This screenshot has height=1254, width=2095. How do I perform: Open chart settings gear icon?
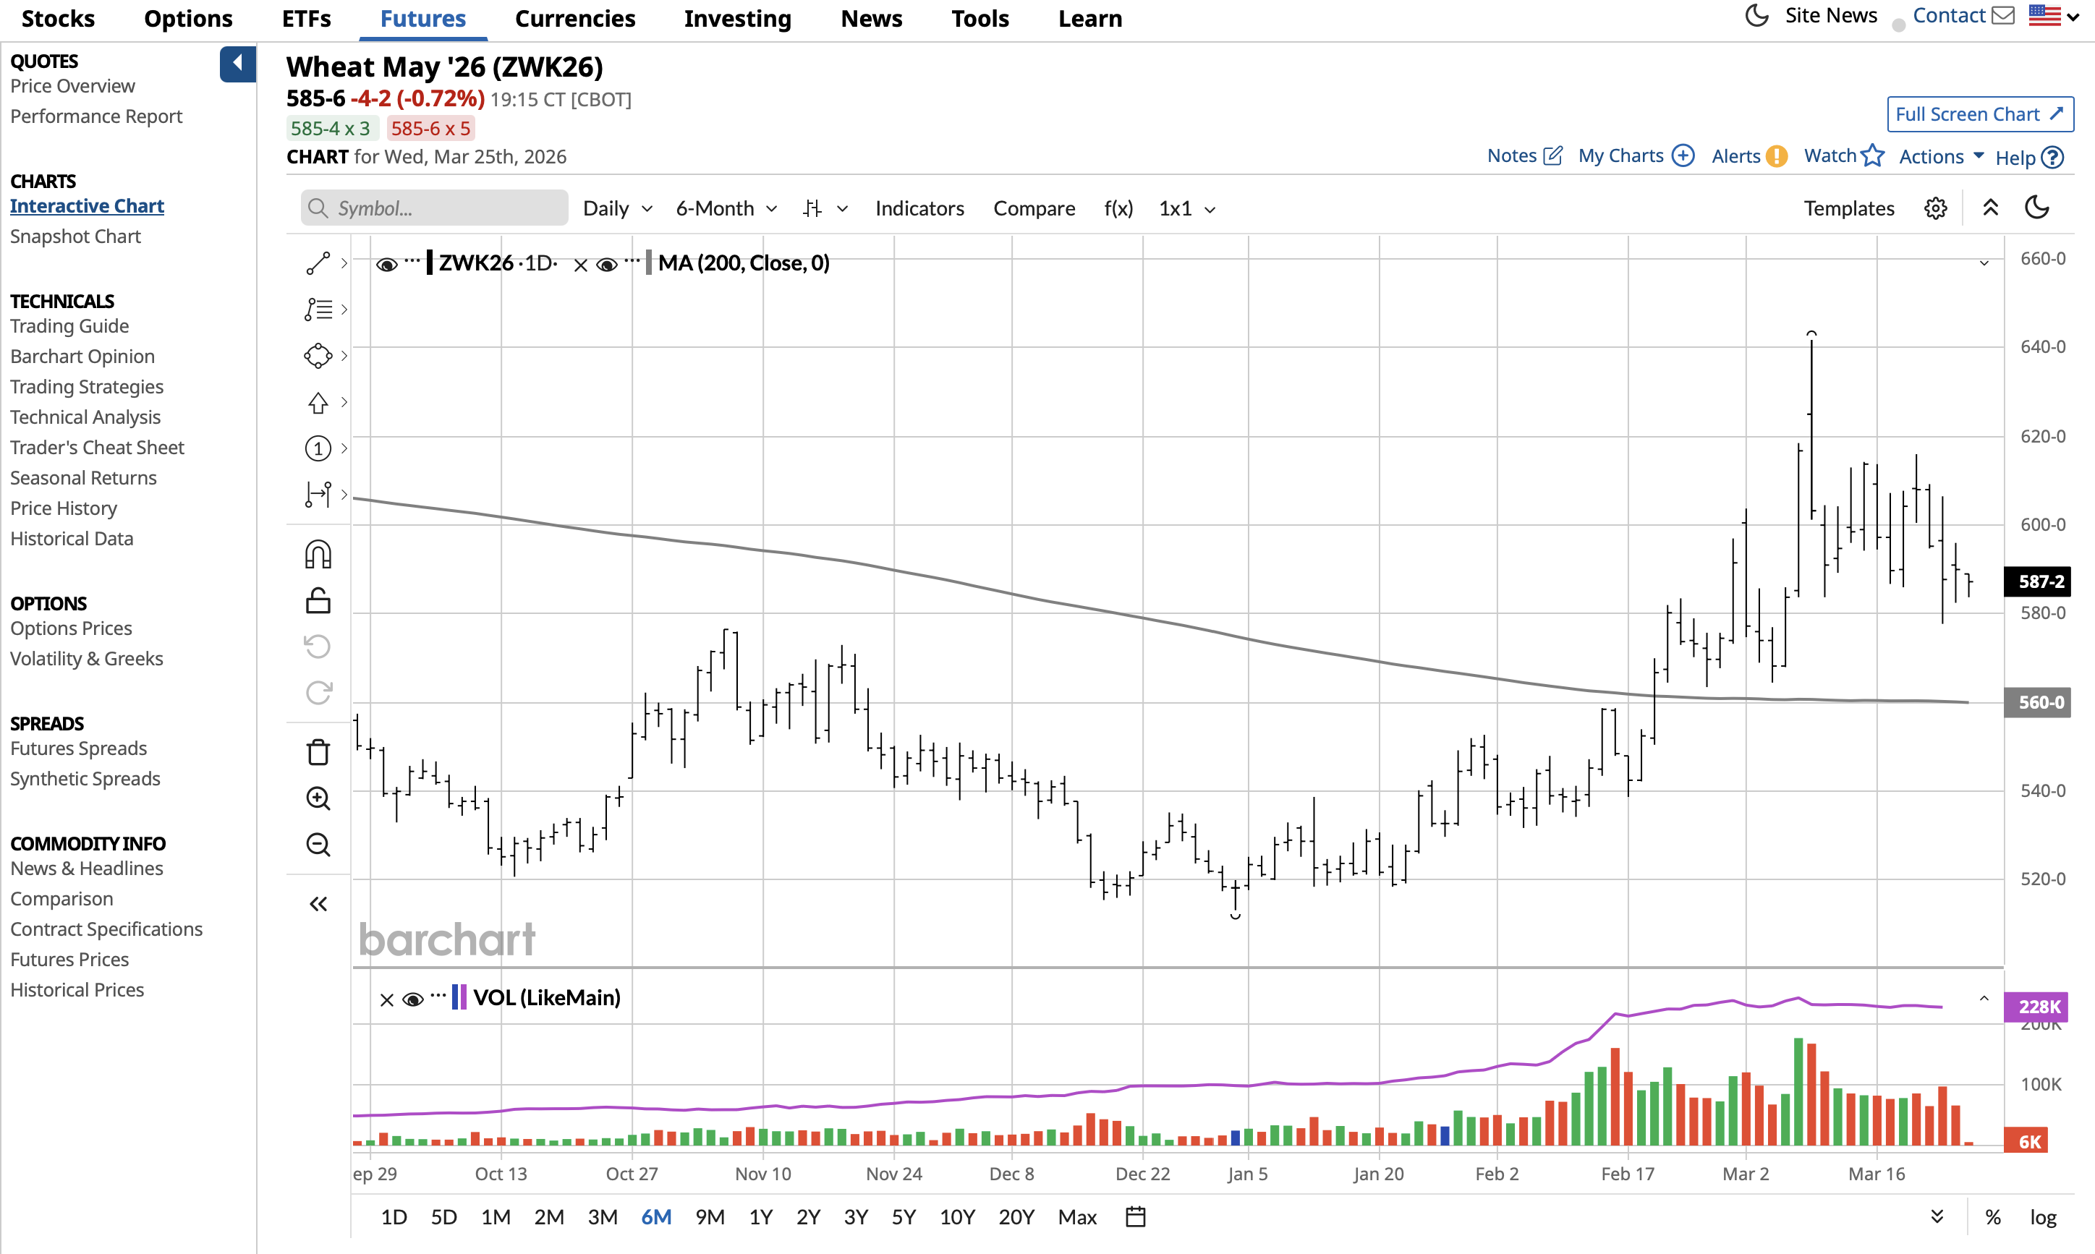click(x=1935, y=209)
